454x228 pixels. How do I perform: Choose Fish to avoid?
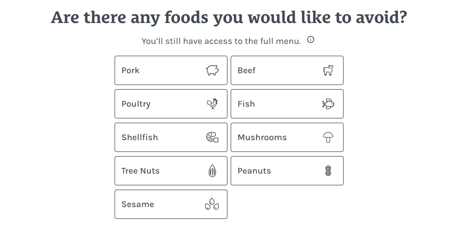tap(287, 104)
